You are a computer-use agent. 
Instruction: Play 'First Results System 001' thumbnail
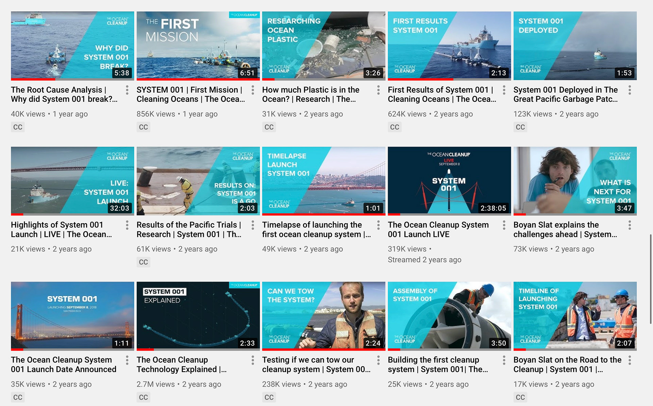449,46
